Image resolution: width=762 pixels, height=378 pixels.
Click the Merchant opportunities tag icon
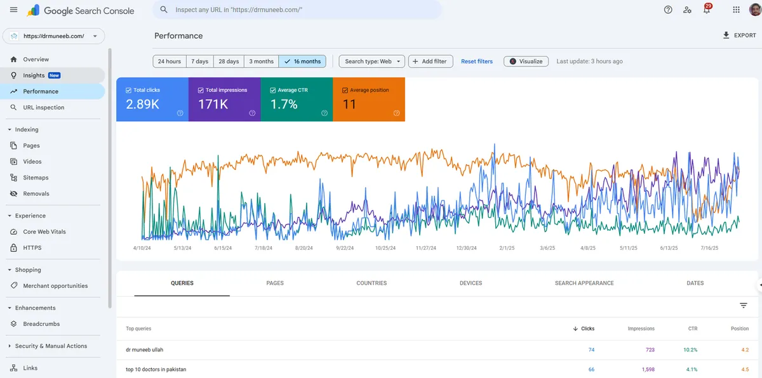[13, 285]
